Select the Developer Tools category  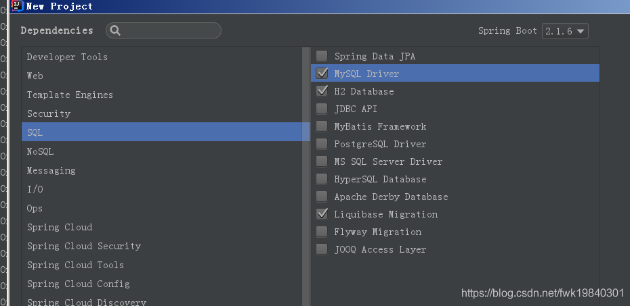[x=162, y=57]
